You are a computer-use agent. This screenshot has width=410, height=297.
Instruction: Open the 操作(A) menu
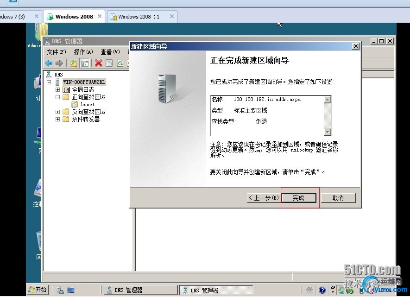[83, 52]
